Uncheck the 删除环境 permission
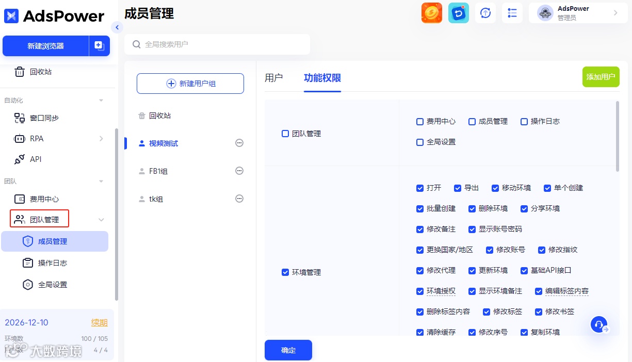This screenshot has width=632, height=362. click(472, 209)
